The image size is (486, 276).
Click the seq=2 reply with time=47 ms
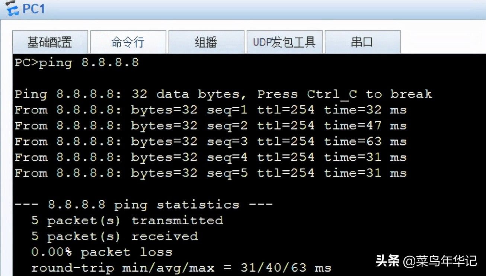[211, 126]
